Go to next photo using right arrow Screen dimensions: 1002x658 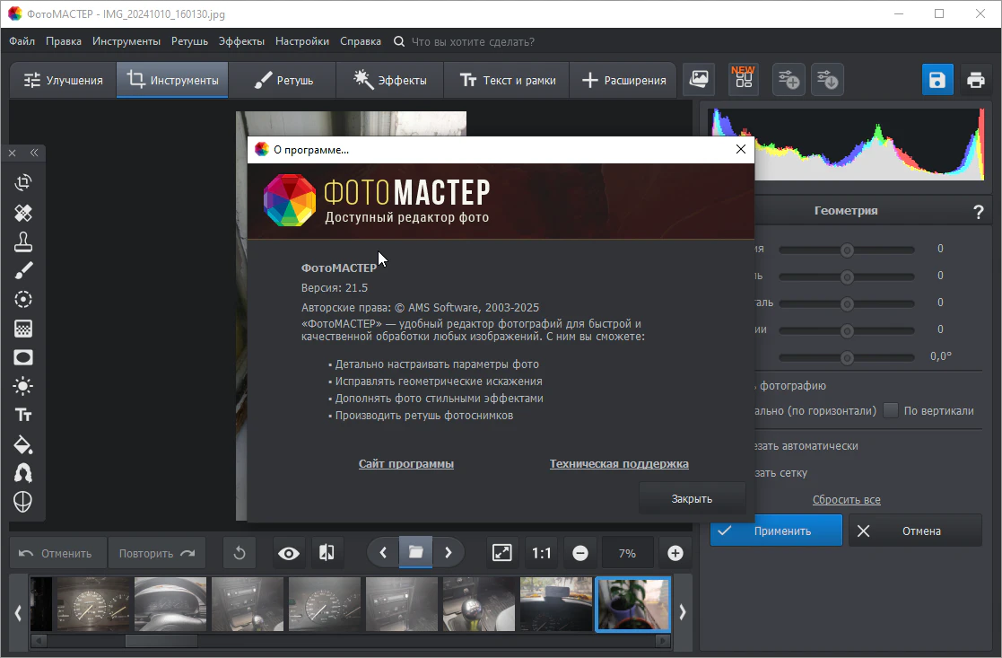(449, 553)
